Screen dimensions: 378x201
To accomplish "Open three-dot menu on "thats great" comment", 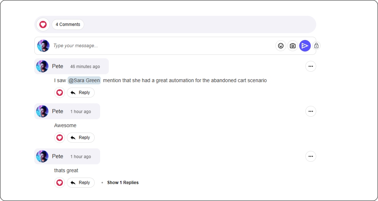I will tap(310, 156).
